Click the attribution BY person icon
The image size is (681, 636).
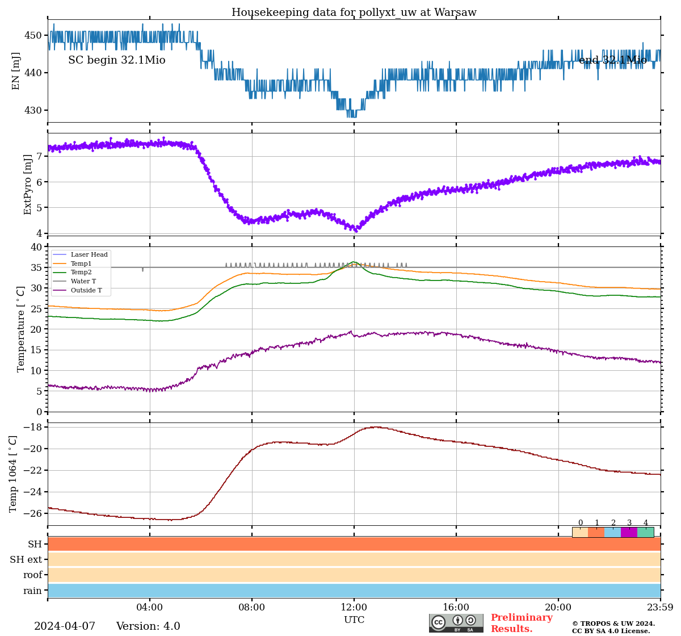pos(457,621)
